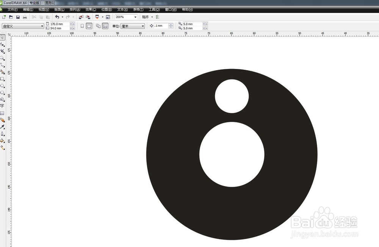Open the 窗口(W) menu
The height and width of the screenshot is (247, 379).
click(x=171, y=9)
